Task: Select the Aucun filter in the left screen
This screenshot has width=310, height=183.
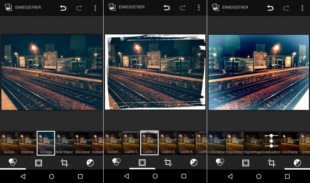Action: (9, 144)
